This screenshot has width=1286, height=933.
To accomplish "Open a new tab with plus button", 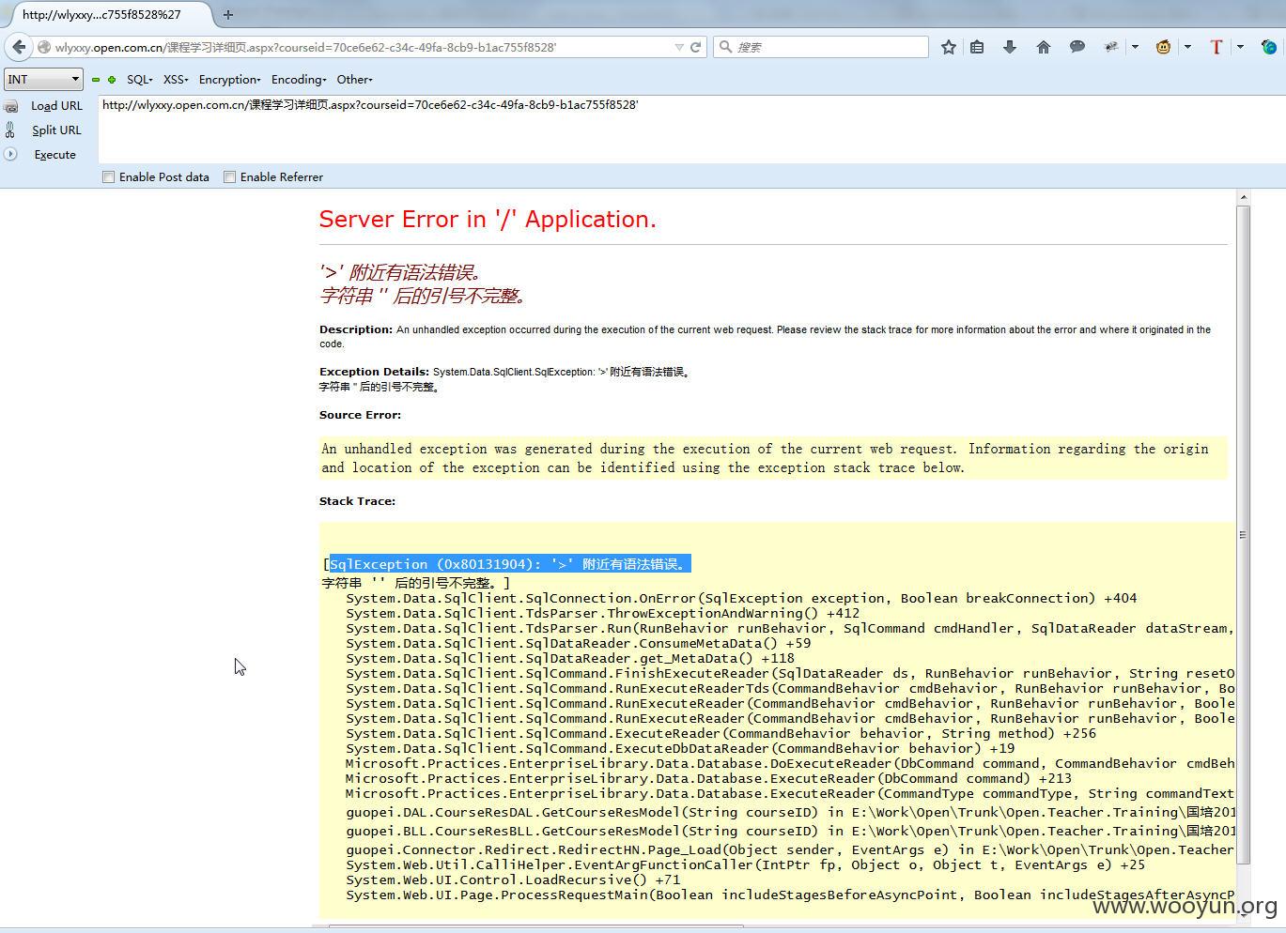I will click(227, 15).
